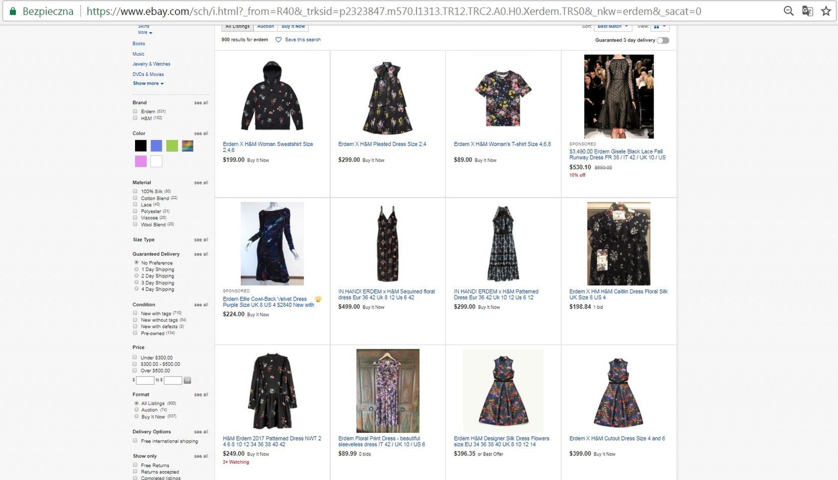Image resolution: width=838 pixels, height=480 pixels.
Task: Switch to the All Listings tab
Action: 237,27
